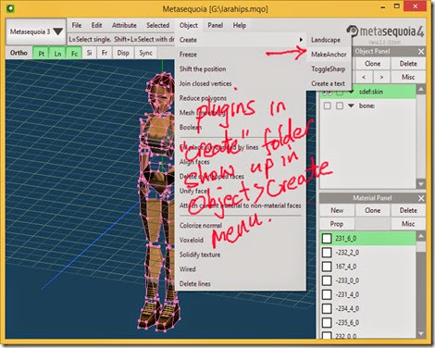The height and width of the screenshot is (348, 435).
Task: Collapse the bone: object tree arrow
Action: pos(351,106)
